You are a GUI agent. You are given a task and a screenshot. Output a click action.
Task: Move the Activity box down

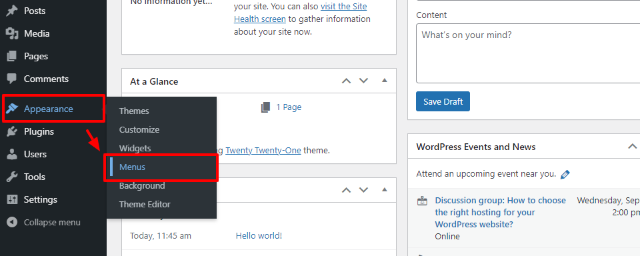(x=363, y=190)
